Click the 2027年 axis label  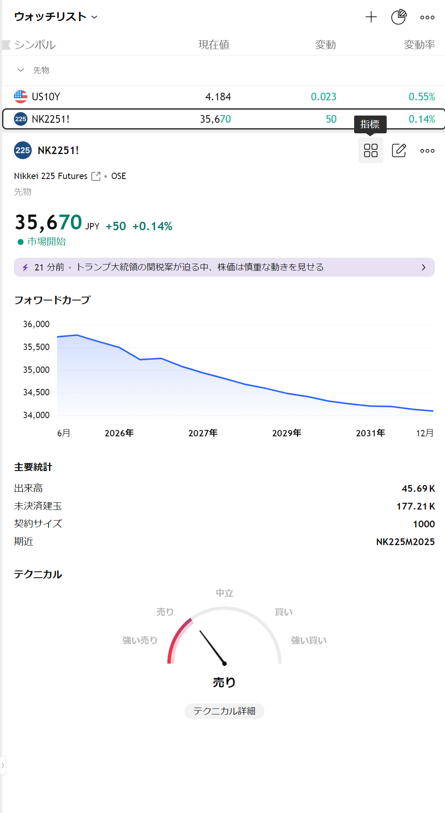click(203, 433)
